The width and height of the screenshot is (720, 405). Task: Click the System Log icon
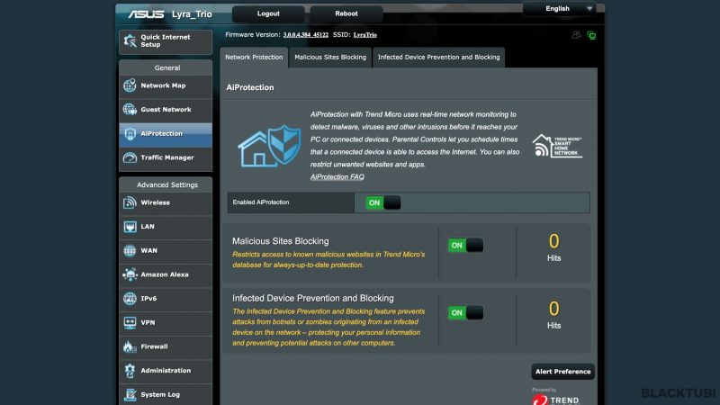[130, 394]
